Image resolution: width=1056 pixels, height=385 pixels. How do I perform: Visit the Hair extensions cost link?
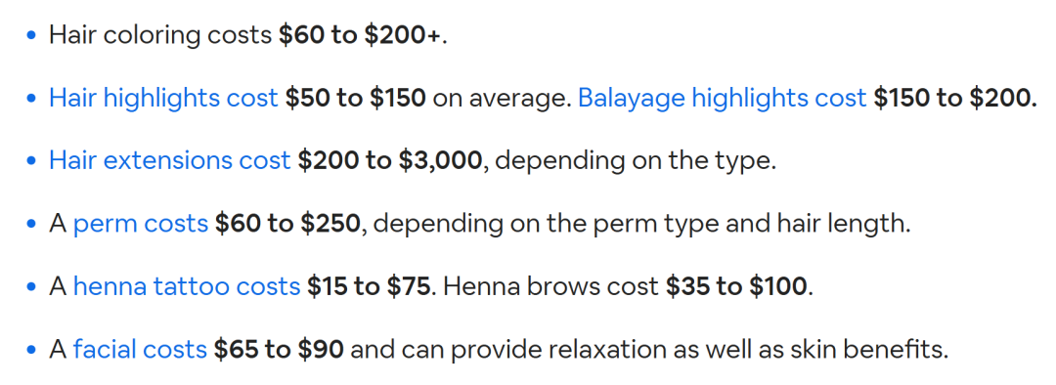click(170, 161)
